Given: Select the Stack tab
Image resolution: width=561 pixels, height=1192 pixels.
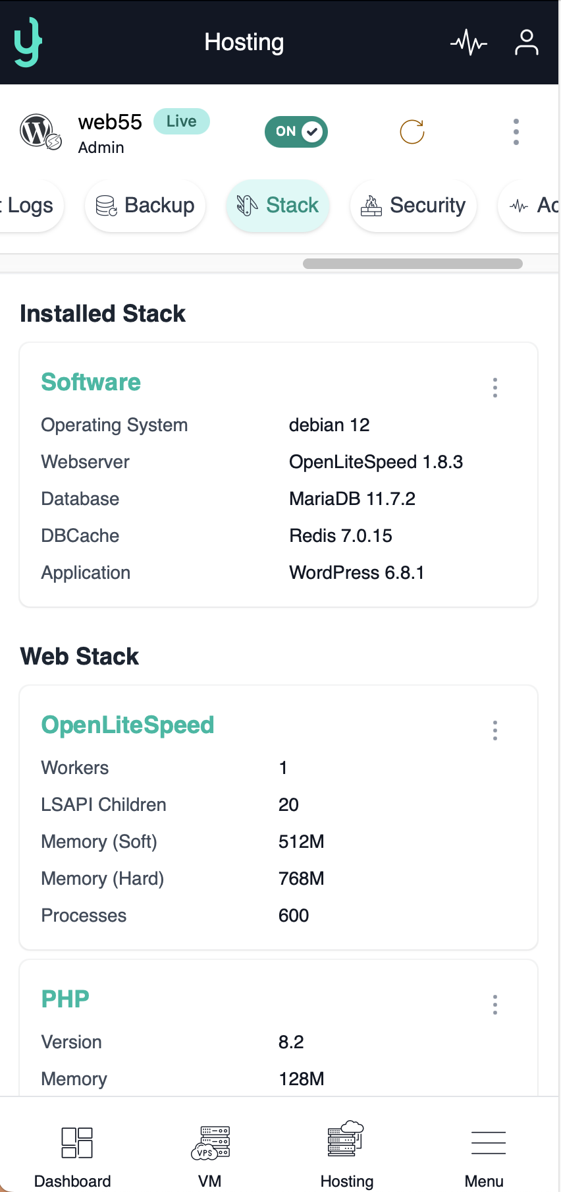Looking at the screenshot, I should (x=278, y=206).
